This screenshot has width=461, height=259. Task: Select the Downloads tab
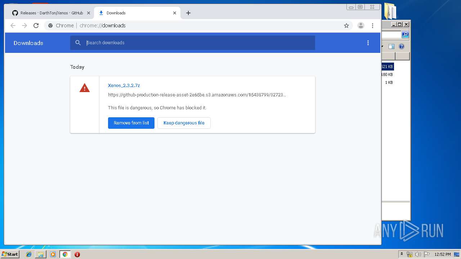(x=137, y=13)
